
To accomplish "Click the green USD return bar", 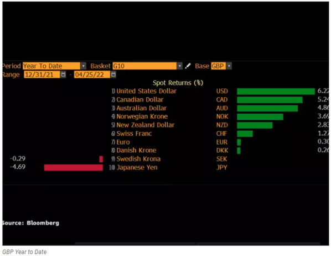I will (x=276, y=92).
